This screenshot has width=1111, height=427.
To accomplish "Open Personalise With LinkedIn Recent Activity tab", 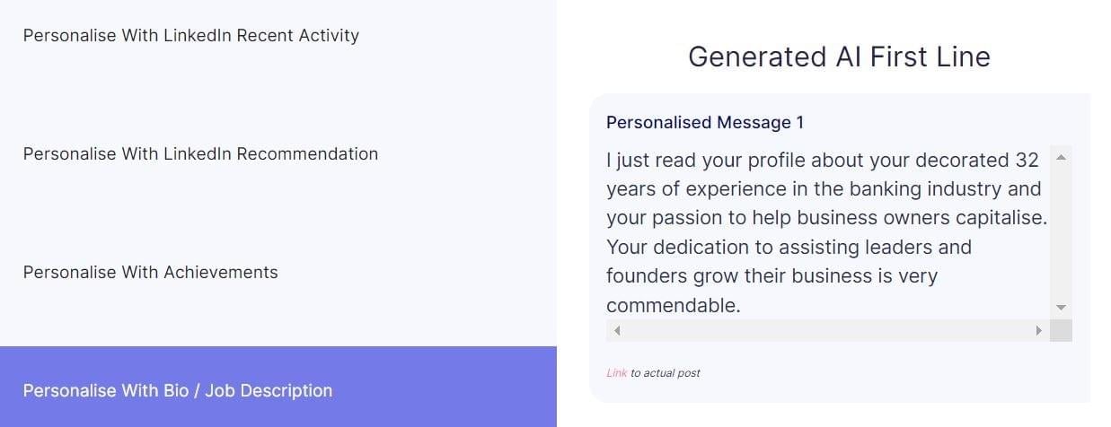I will click(190, 36).
